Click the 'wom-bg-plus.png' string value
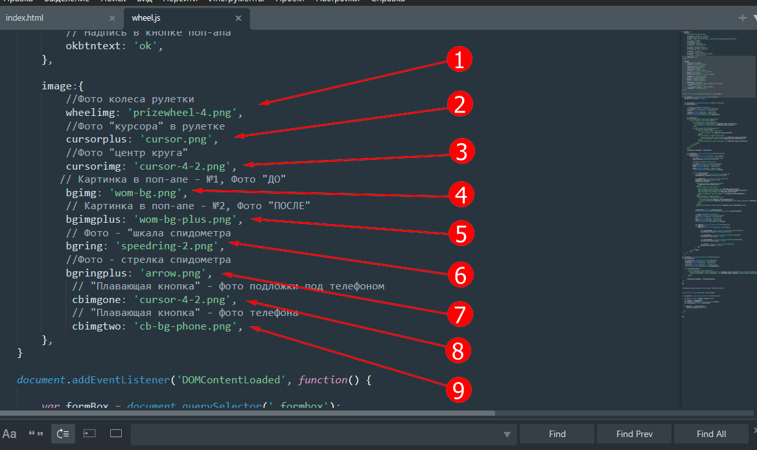 pos(185,219)
